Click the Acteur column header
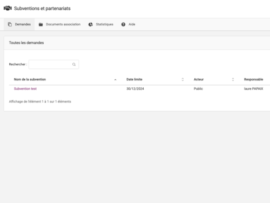The height and width of the screenshot is (203, 270). [x=199, y=79]
